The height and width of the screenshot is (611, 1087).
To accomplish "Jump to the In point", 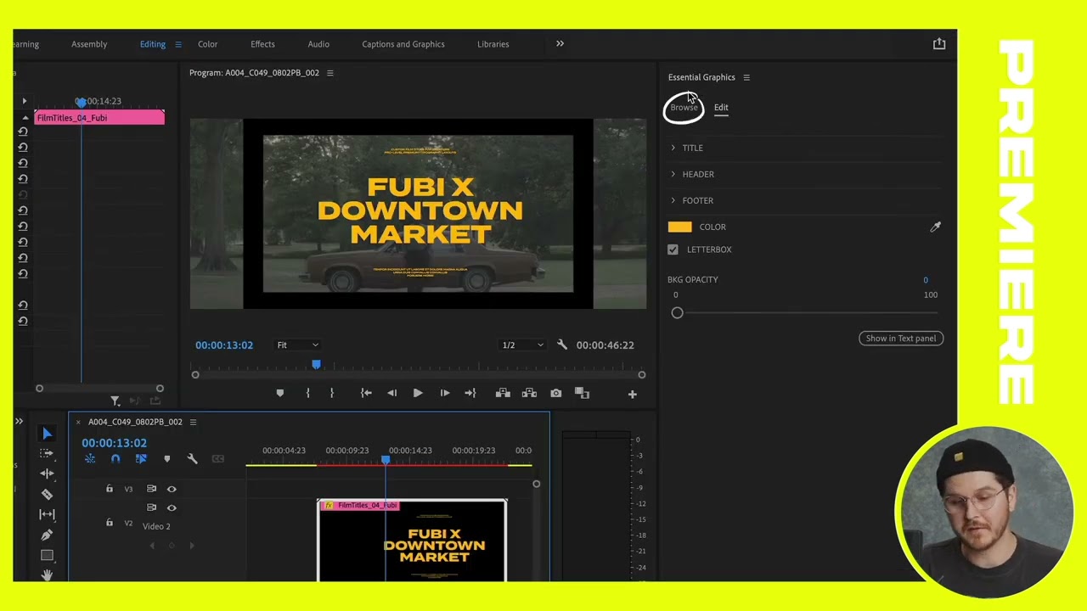I will point(366,393).
